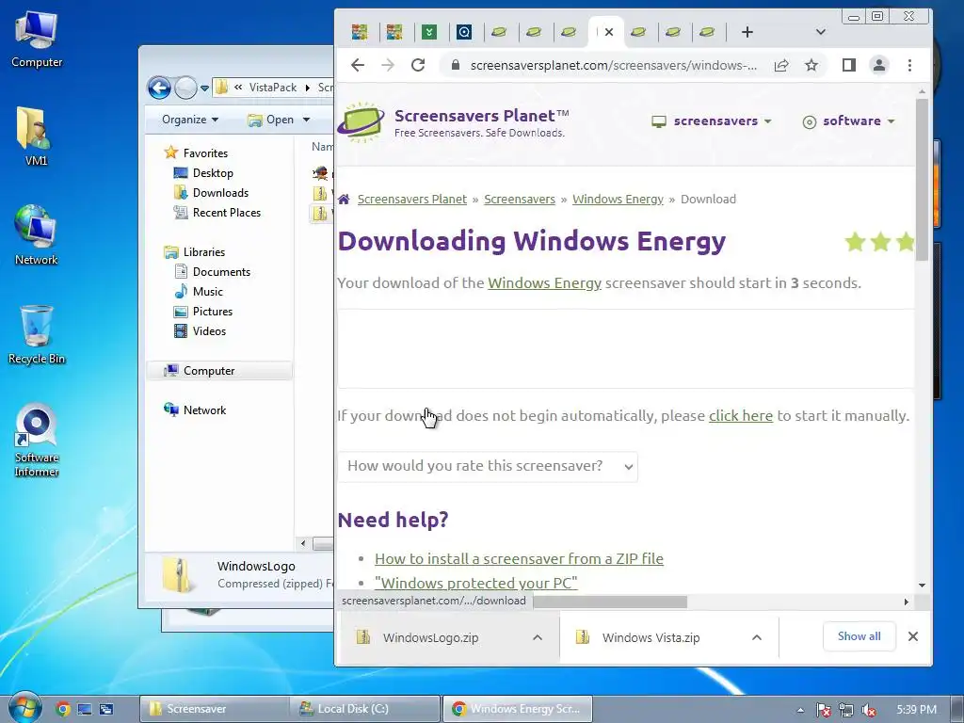This screenshot has width=964, height=723.
Task: Click the address bar URL
Action: tap(613, 65)
